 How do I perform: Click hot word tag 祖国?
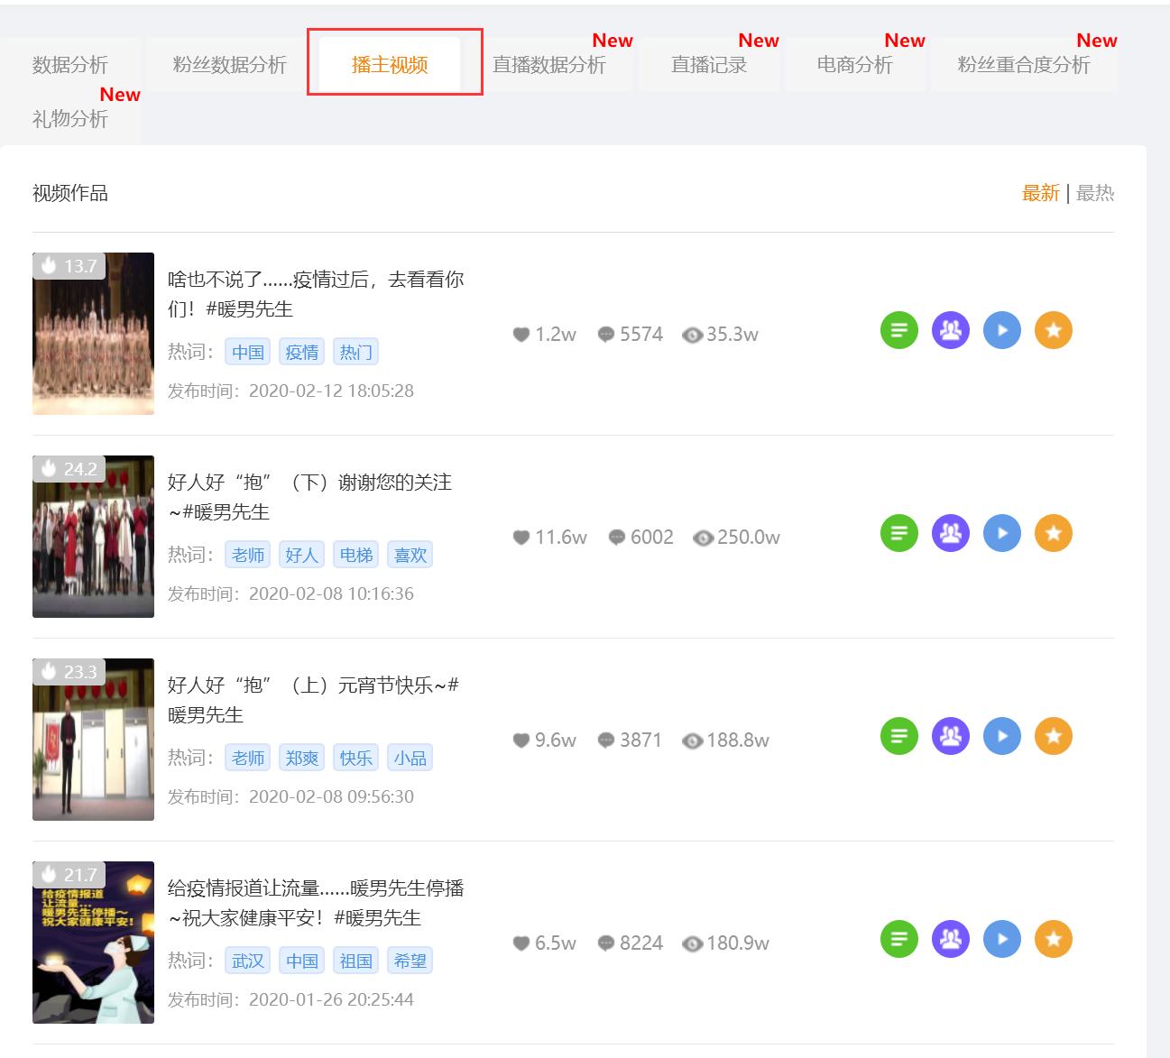coord(356,961)
